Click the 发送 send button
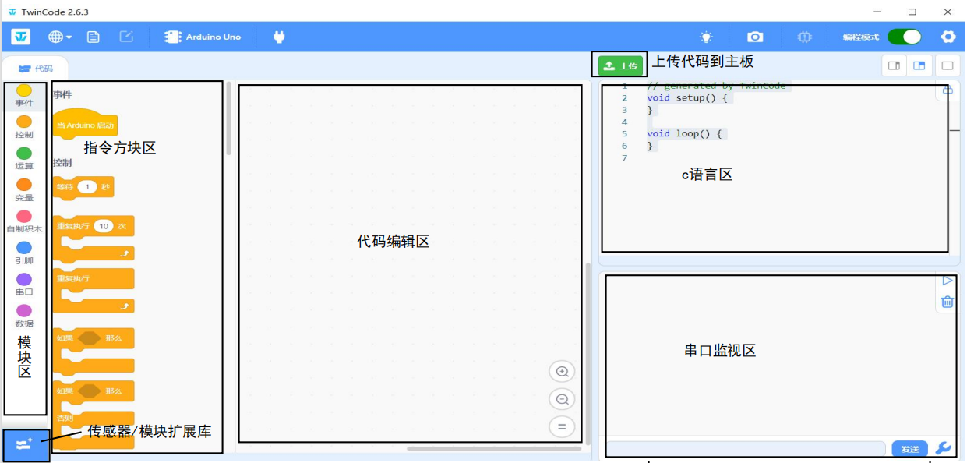Screen dimensions: 967x463 tap(909, 449)
